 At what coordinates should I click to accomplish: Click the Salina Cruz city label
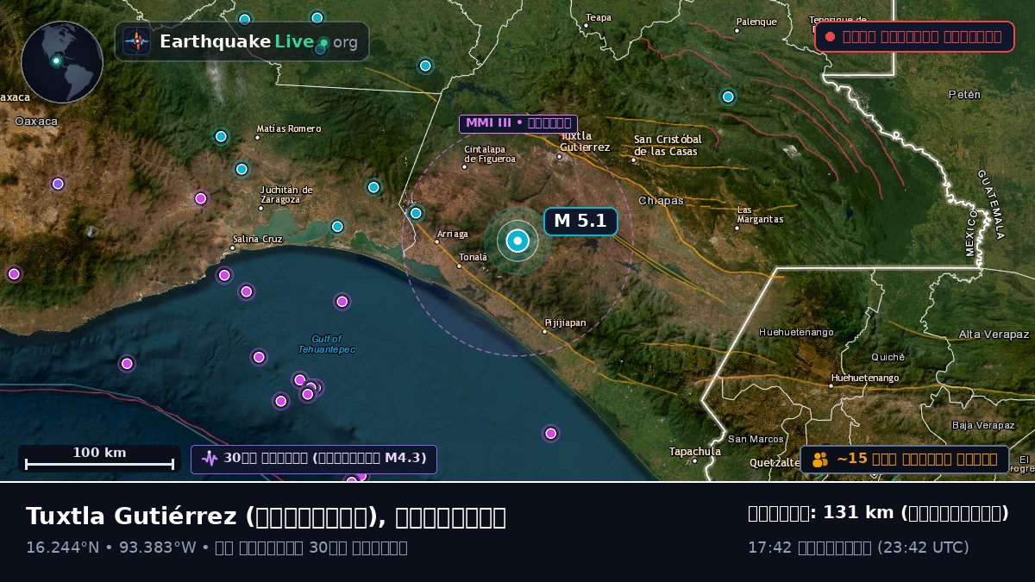click(257, 239)
